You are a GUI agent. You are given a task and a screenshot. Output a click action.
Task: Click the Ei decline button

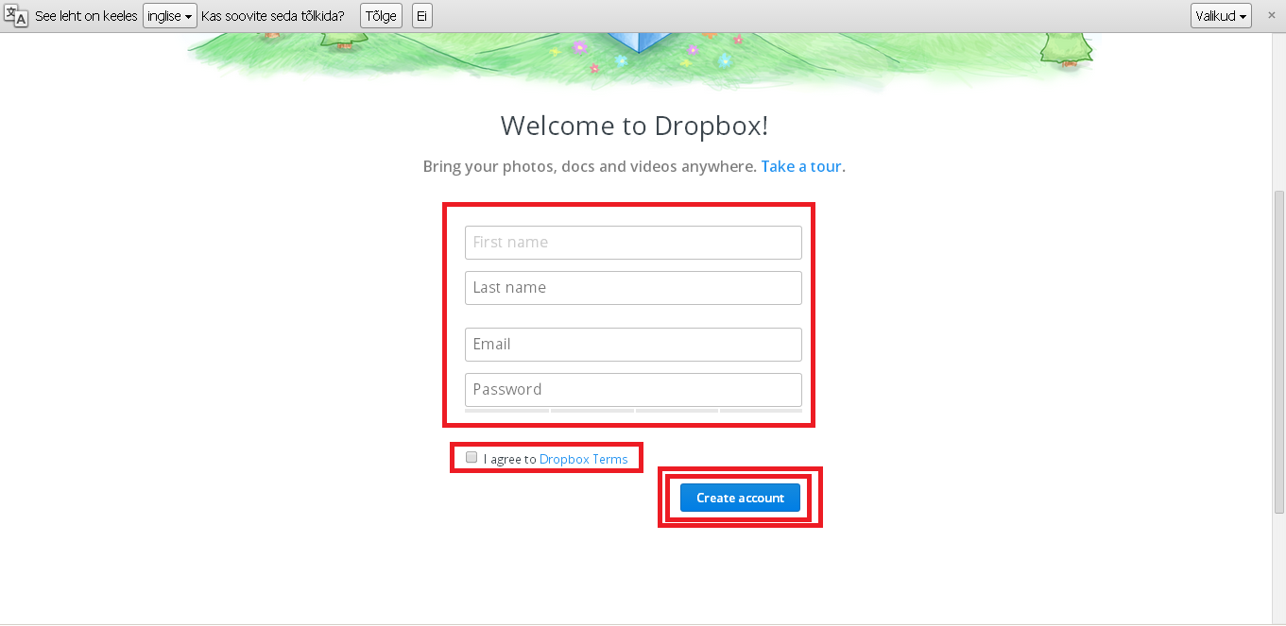pos(421,16)
